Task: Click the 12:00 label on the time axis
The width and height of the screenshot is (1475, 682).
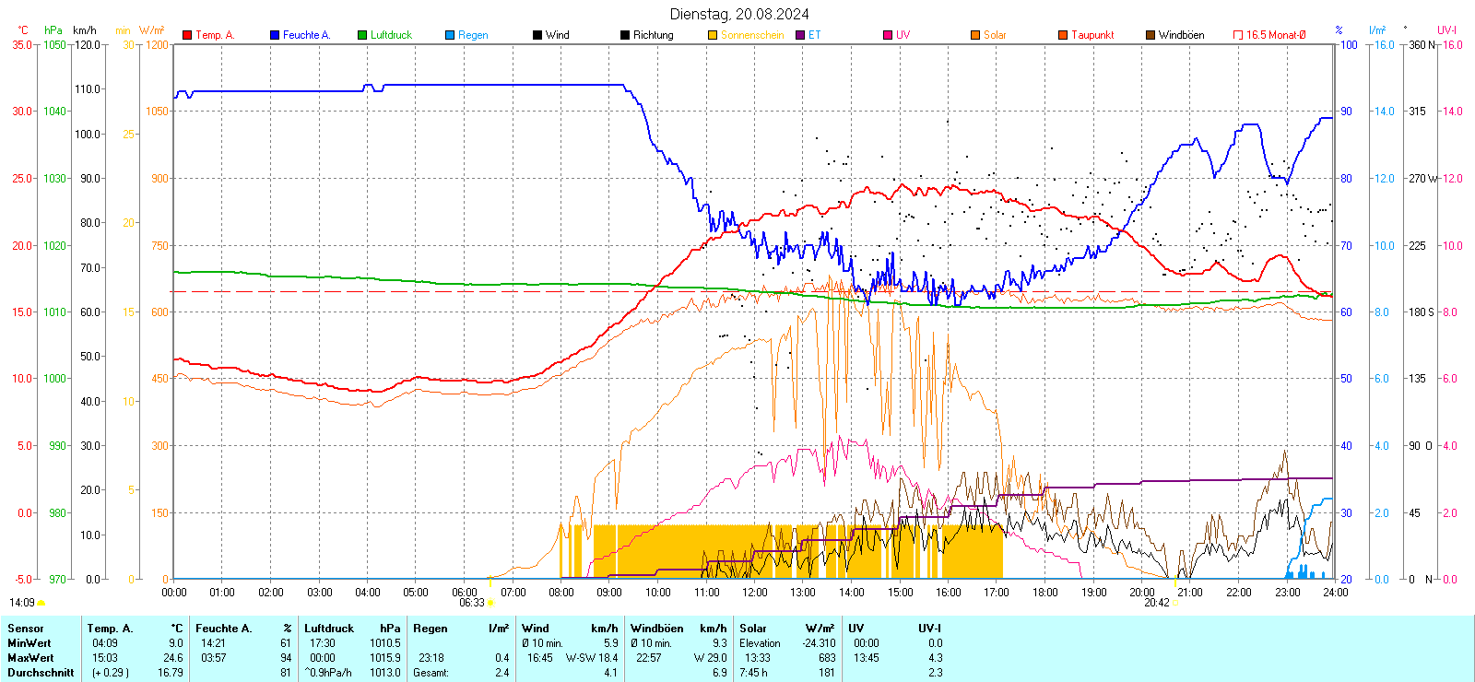Action: pos(754,593)
